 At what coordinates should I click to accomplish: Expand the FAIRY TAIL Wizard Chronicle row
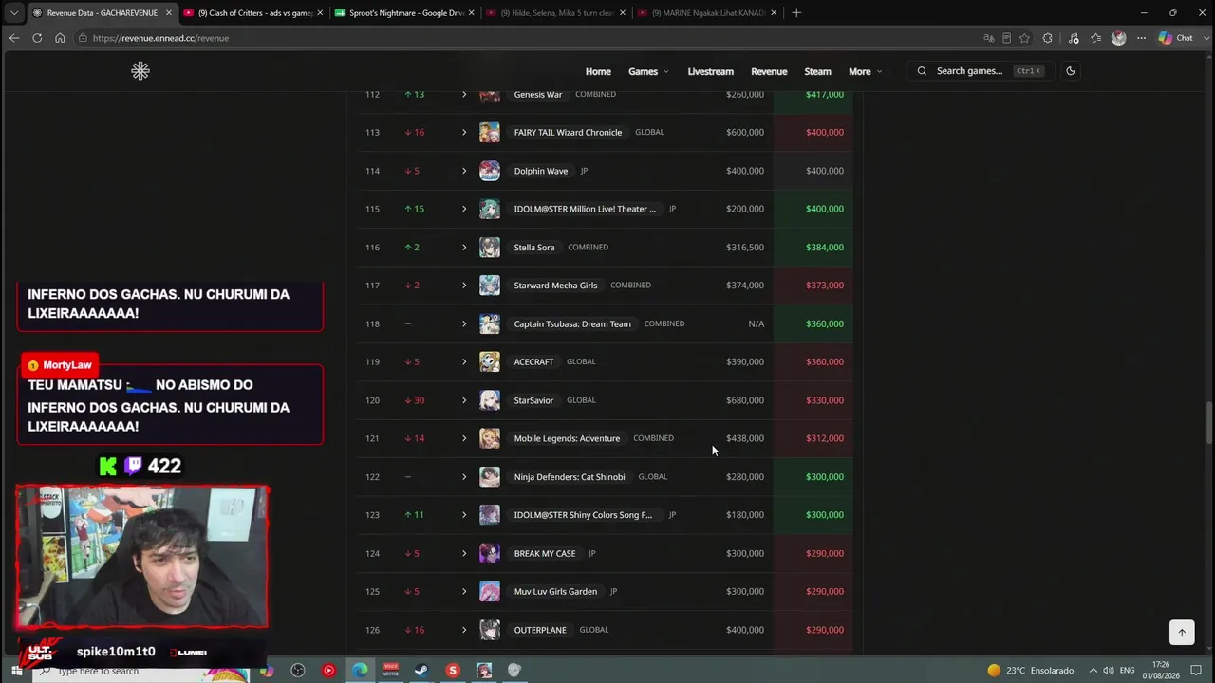(464, 133)
